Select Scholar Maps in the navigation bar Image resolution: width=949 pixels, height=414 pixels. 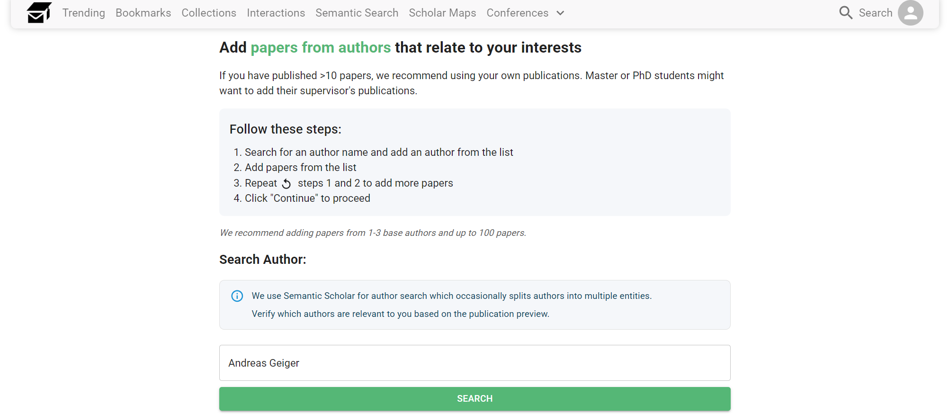[442, 13]
